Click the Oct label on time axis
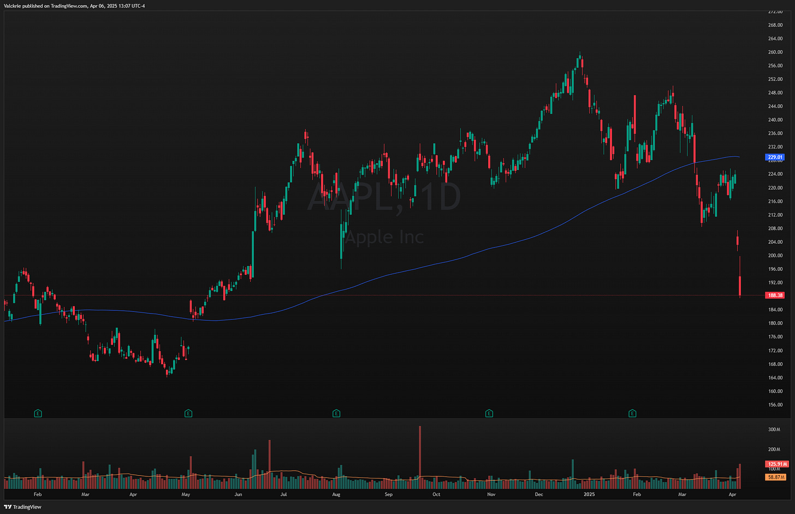Screen dimensions: 795x514 click(436, 494)
